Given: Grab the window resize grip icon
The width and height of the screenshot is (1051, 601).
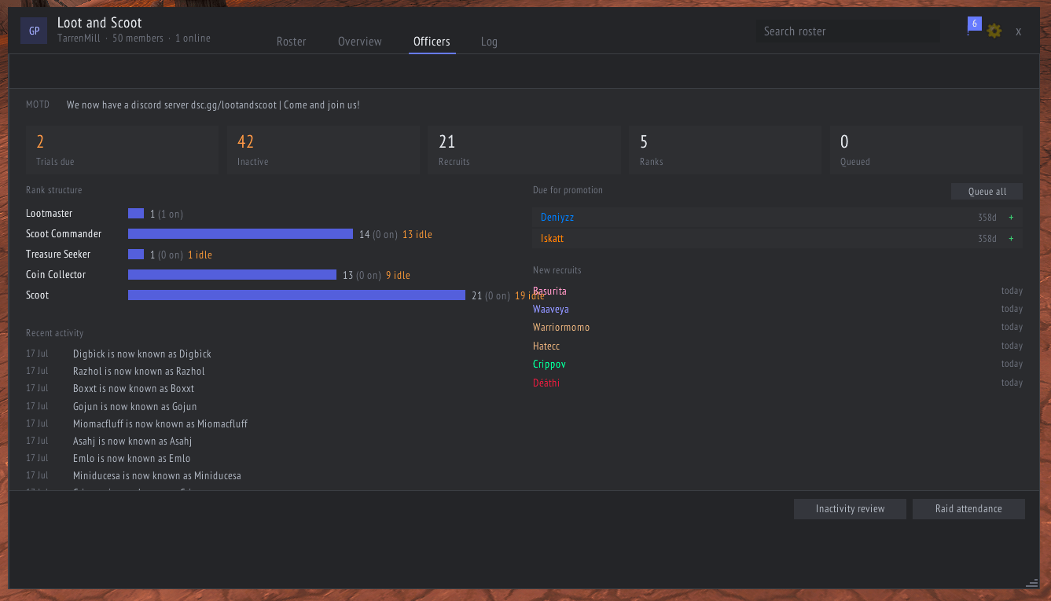Looking at the screenshot, I should pyautogui.click(x=1032, y=582).
